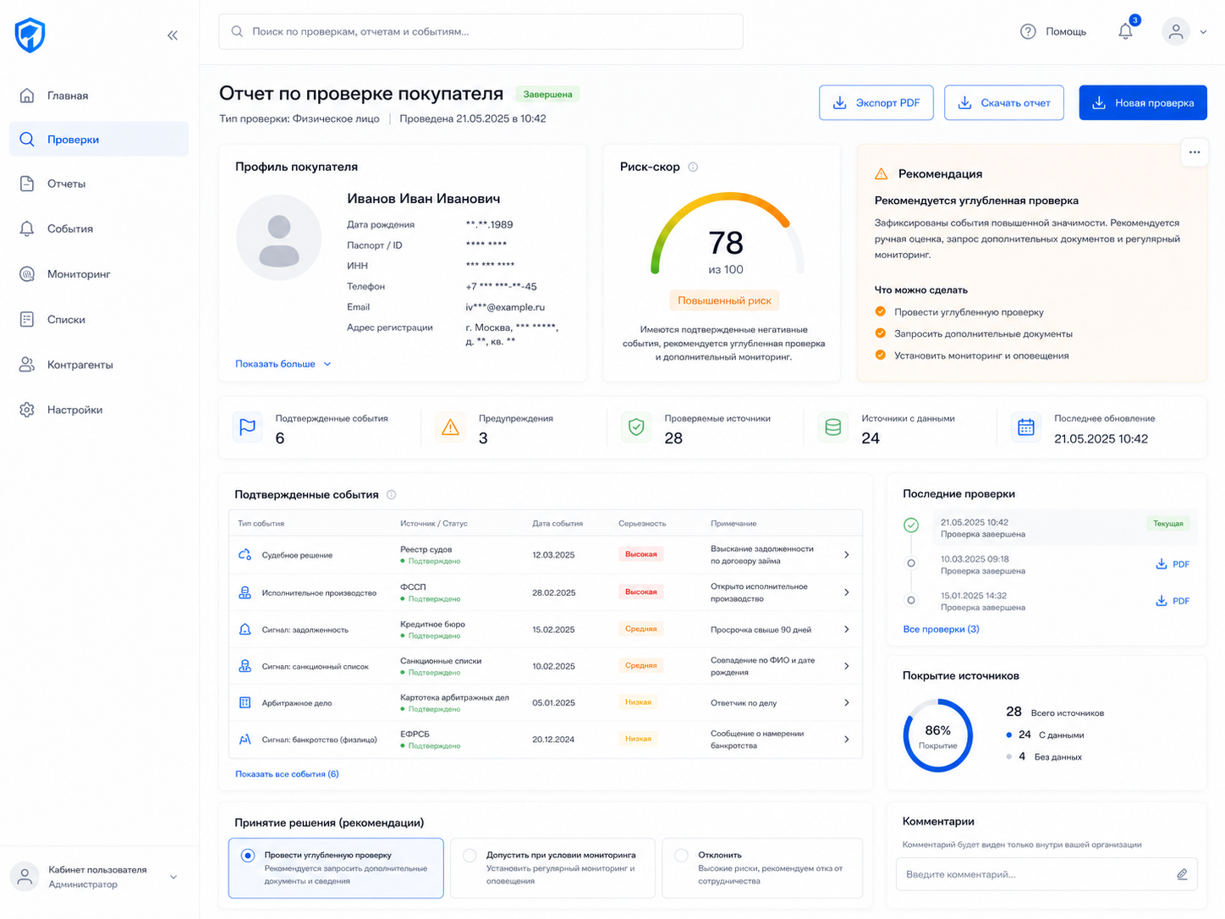Select Допустить при условии мониторинга radio option
The width and height of the screenshot is (1225, 919).
point(470,856)
